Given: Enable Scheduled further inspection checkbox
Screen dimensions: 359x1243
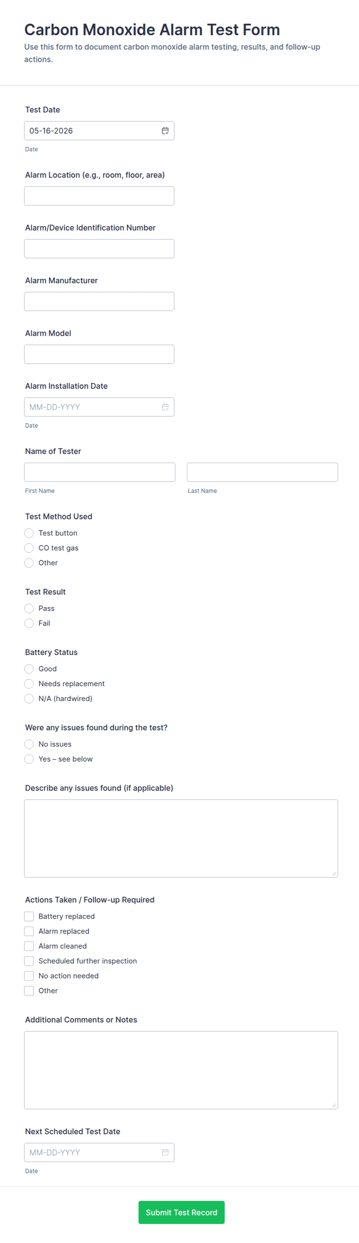Looking at the screenshot, I should coord(29,961).
